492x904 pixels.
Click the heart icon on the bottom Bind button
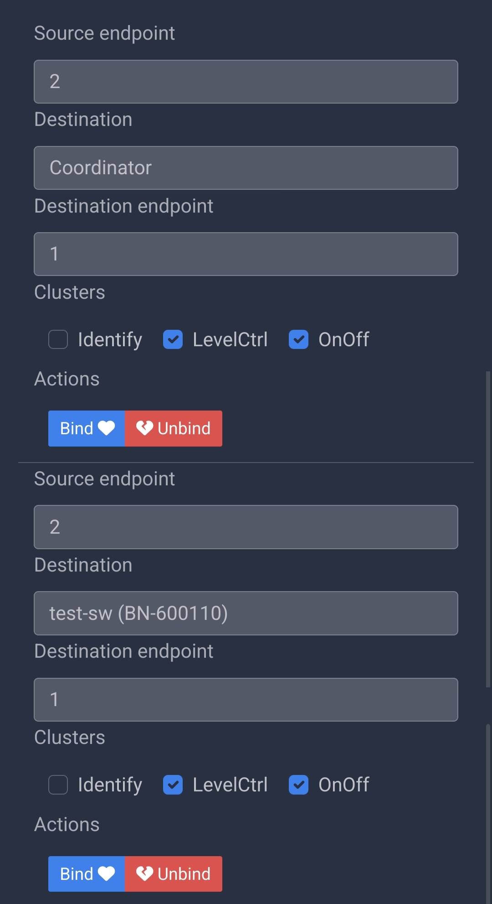[x=108, y=873]
